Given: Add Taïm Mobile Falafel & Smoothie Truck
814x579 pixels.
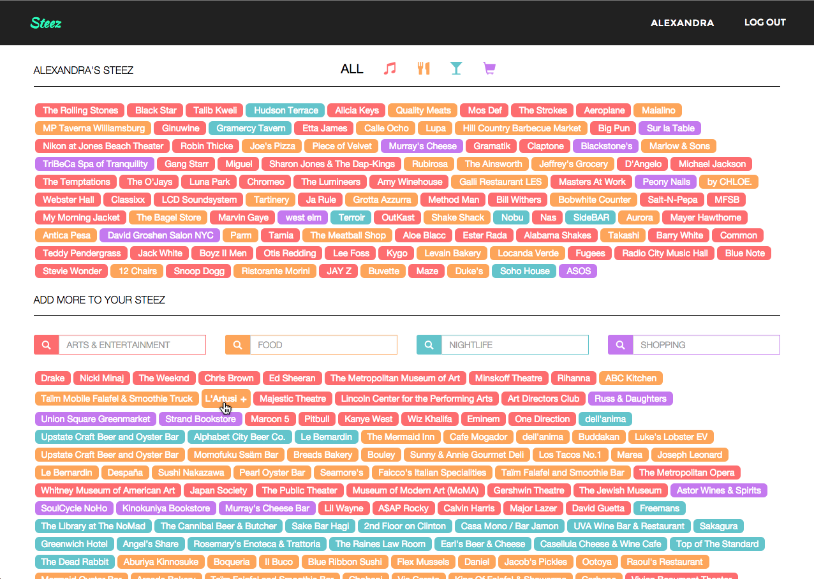Looking at the screenshot, I should click(x=117, y=399).
